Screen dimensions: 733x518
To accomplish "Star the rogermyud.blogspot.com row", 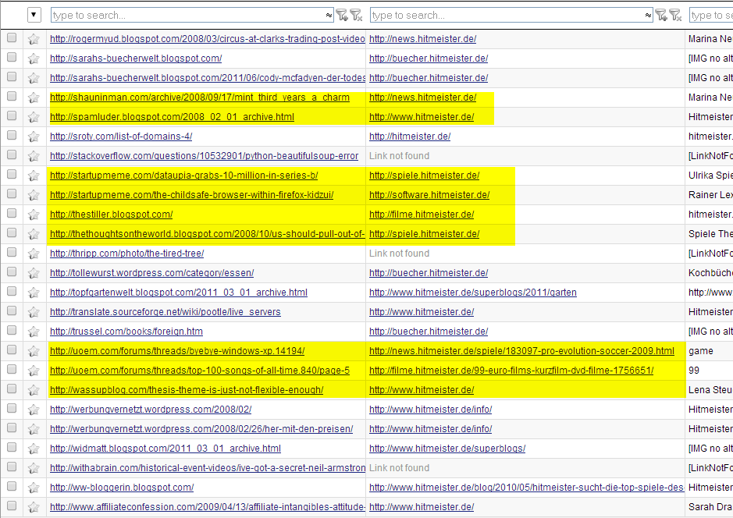I will click(34, 39).
